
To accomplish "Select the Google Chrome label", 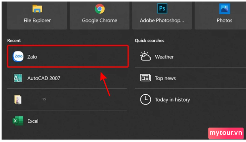I will pyautogui.click(x=99, y=20).
